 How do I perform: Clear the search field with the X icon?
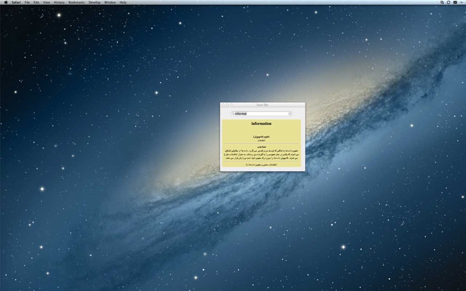click(290, 113)
